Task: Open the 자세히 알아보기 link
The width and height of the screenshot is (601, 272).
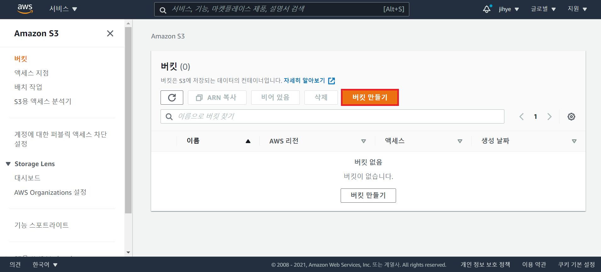Action: 304,80
